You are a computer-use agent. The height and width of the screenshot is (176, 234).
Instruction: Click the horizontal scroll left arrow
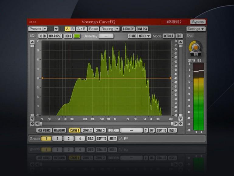37,124
